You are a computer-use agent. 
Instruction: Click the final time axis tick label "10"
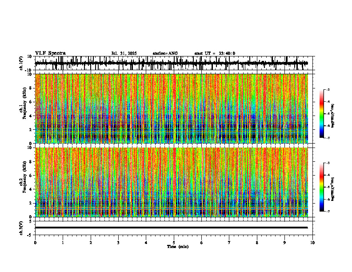click(312, 243)
